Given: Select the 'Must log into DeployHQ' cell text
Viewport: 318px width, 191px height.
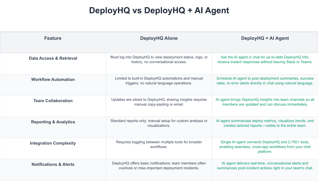Looking at the screenshot, I should [159, 59].
